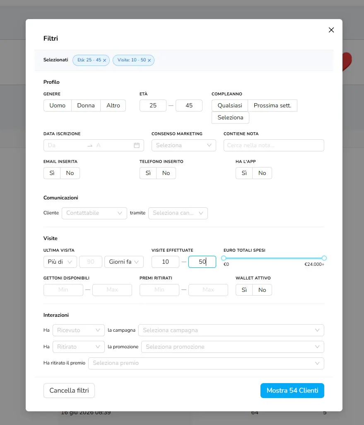The height and width of the screenshot is (425, 364).
Task: Click the Data Iscrizione Da field
Action: coord(65,145)
